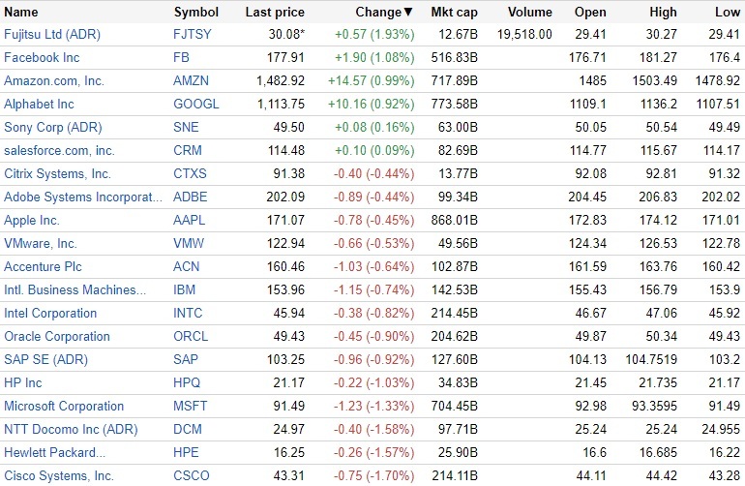Sort by the Symbol column header
The height and width of the screenshot is (486, 745).
(195, 13)
